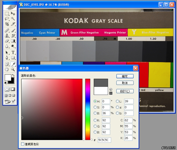This screenshot has width=177, height=150.
Task: Select the Notes tool
Action: click(7, 64)
